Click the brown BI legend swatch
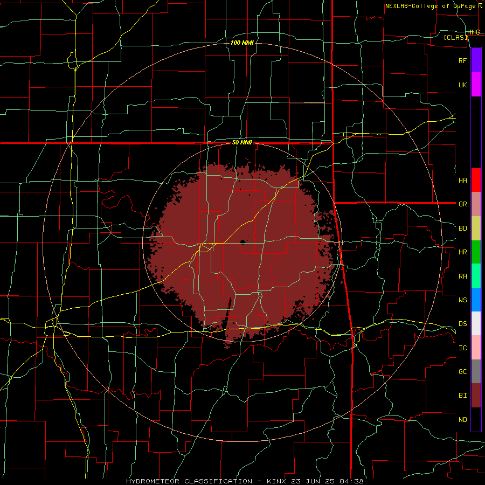 pyautogui.click(x=476, y=396)
